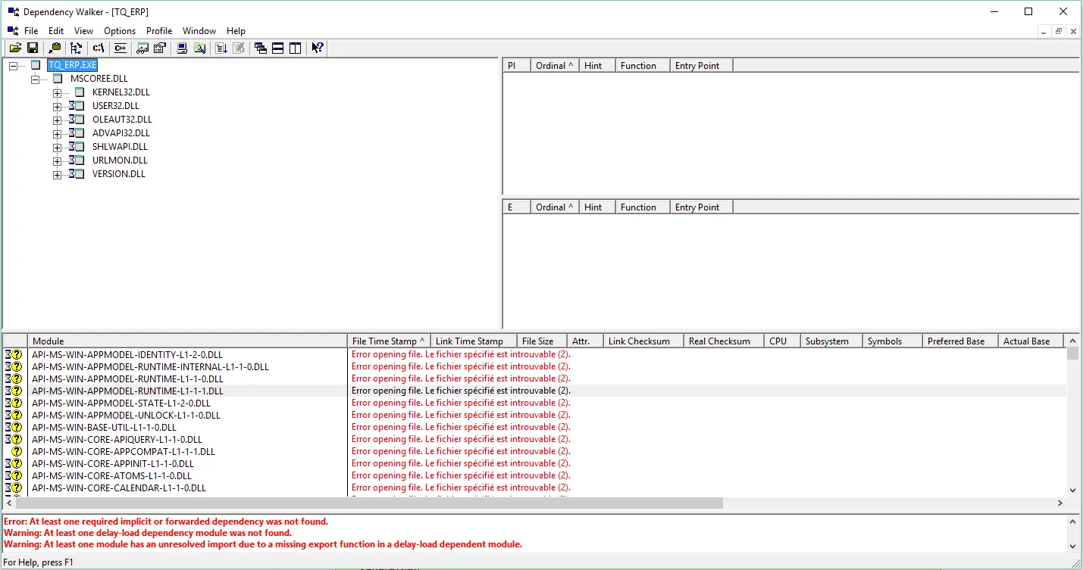Image resolution: width=1083 pixels, height=570 pixels.
Task: Click the Copy clipboard toolbar icon
Action: click(55, 48)
